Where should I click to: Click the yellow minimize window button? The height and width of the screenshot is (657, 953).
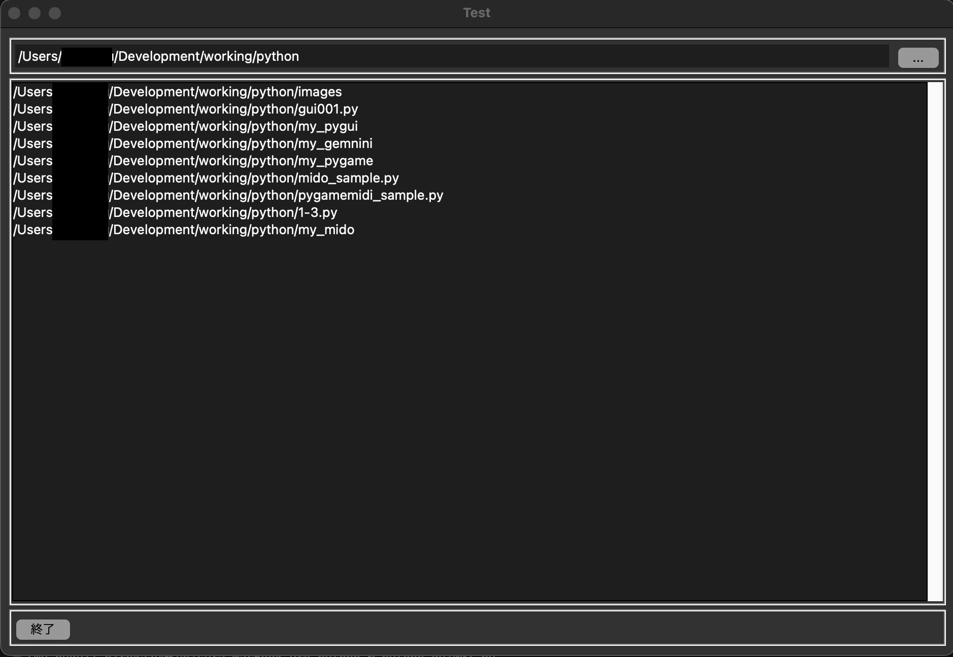tap(35, 13)
